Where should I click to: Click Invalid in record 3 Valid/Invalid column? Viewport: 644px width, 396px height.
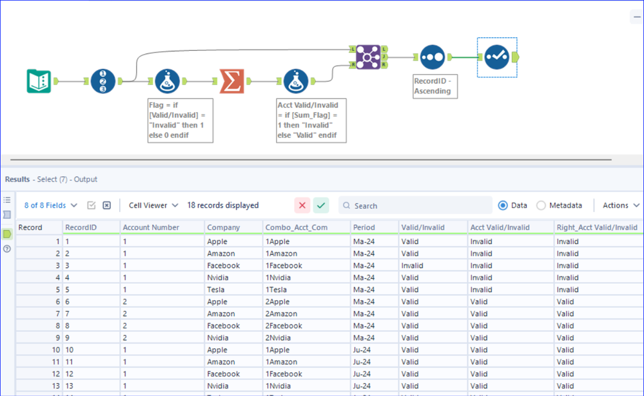[x=433, y=265]
